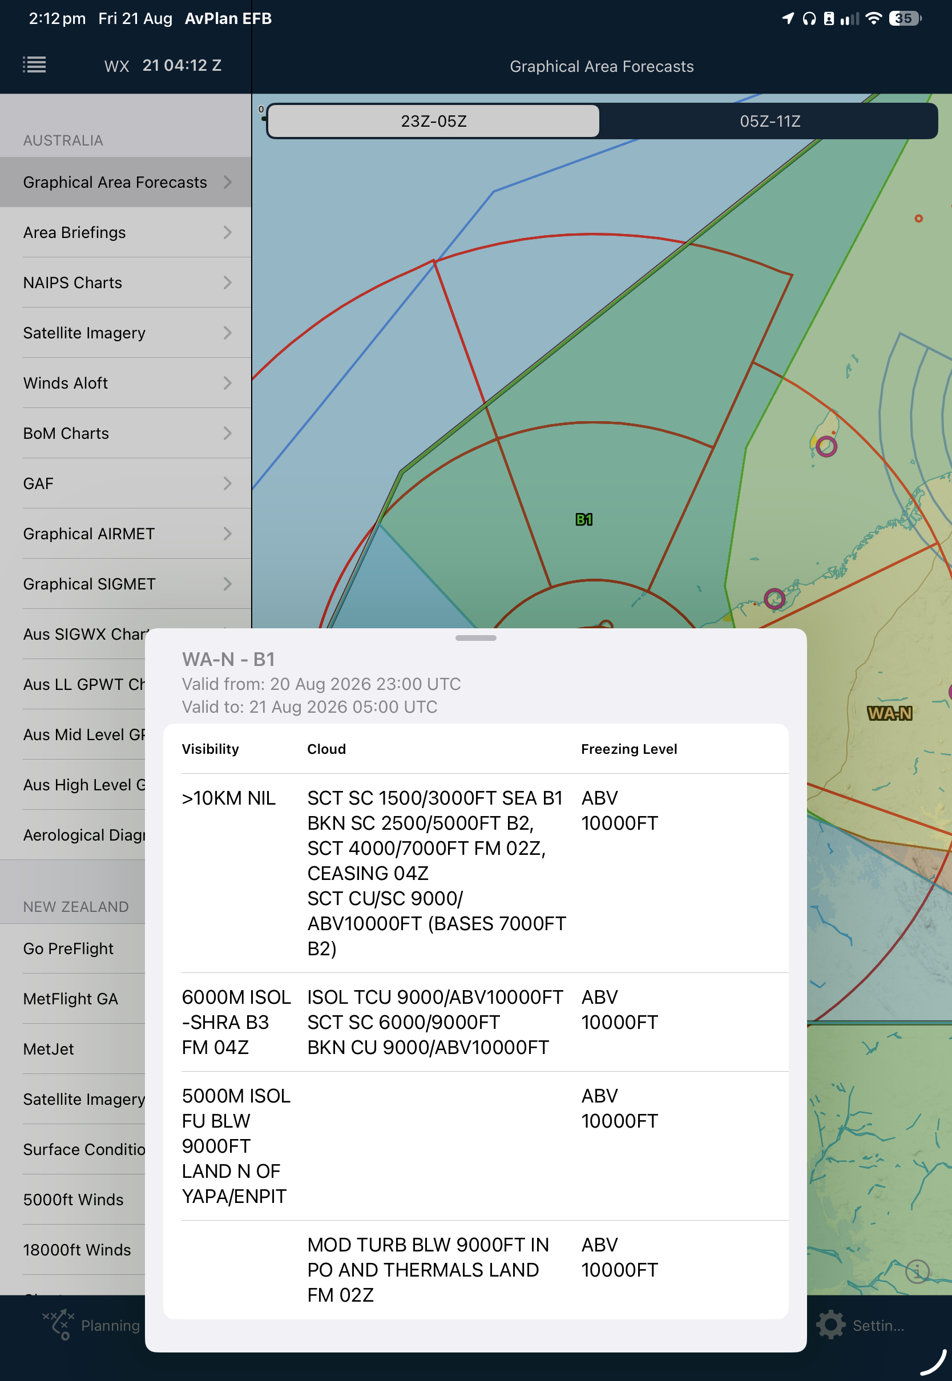Image resolution: width=952 pixels, height=1381 pixels.
Task: Tap the Visibility column header
Action: (x=210, y=749)
